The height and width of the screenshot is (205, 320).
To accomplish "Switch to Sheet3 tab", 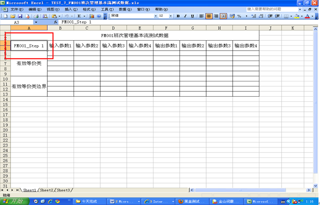I will pyautogui.click(x=63, y=190).
